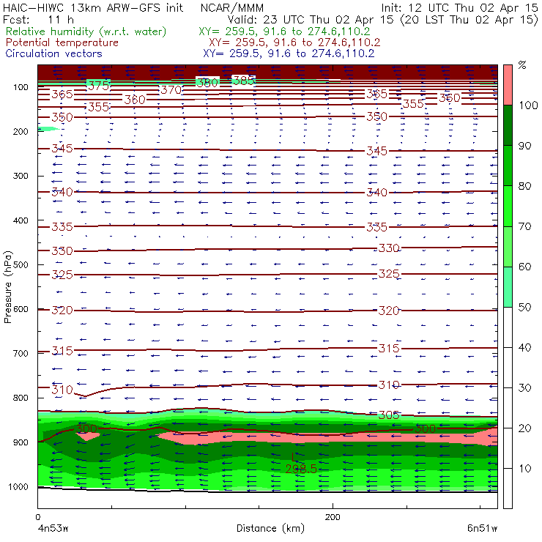
Task: Click the '900' pressure axis tick label
Action: tap(21, 442)
